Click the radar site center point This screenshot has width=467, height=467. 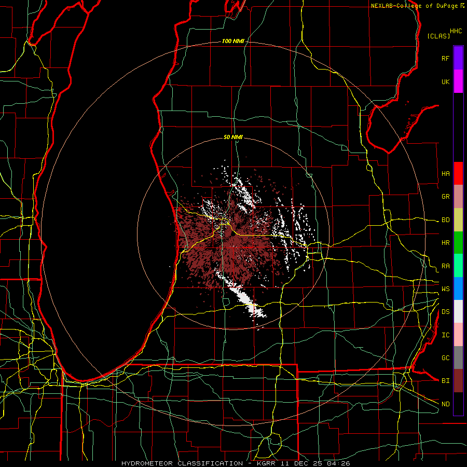233,234
